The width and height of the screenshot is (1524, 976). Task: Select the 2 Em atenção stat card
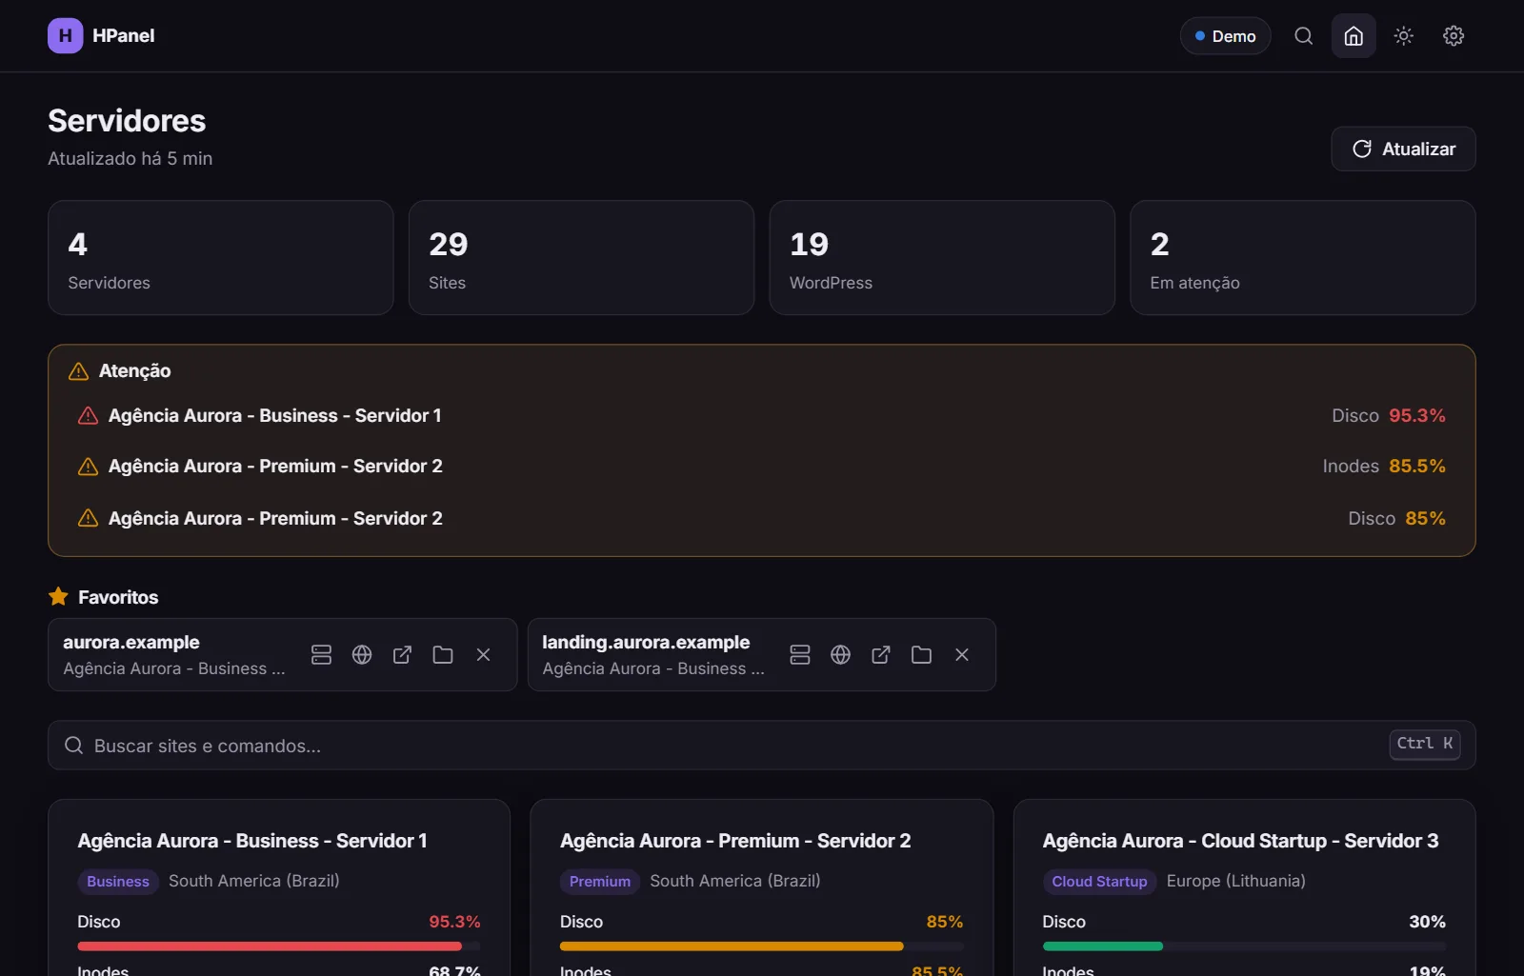pos(1303,258)
